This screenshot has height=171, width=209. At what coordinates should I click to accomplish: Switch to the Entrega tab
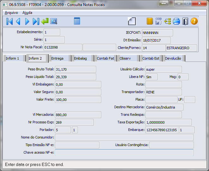60,58
